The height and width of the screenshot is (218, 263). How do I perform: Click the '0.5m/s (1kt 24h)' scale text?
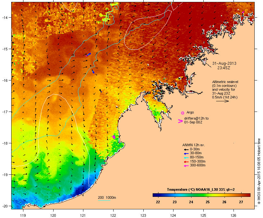225,97
